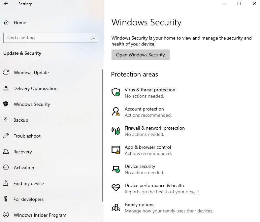Click the Windows Update sync icon
This screenshot has width=260, height=222.
[x=6, y=73]
